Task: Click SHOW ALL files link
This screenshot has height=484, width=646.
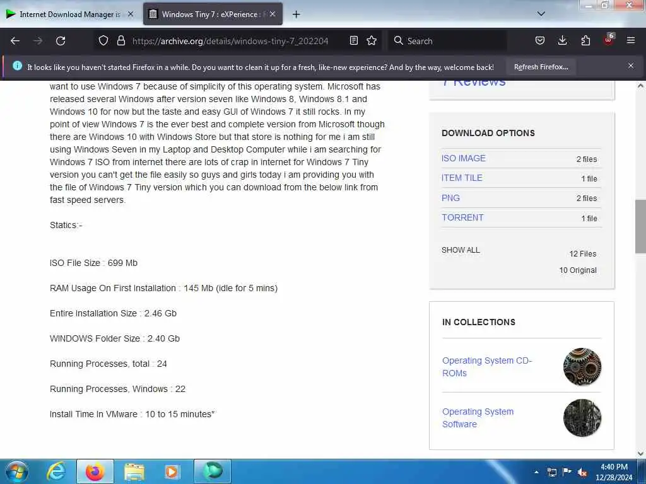Action: pos(461,250)
